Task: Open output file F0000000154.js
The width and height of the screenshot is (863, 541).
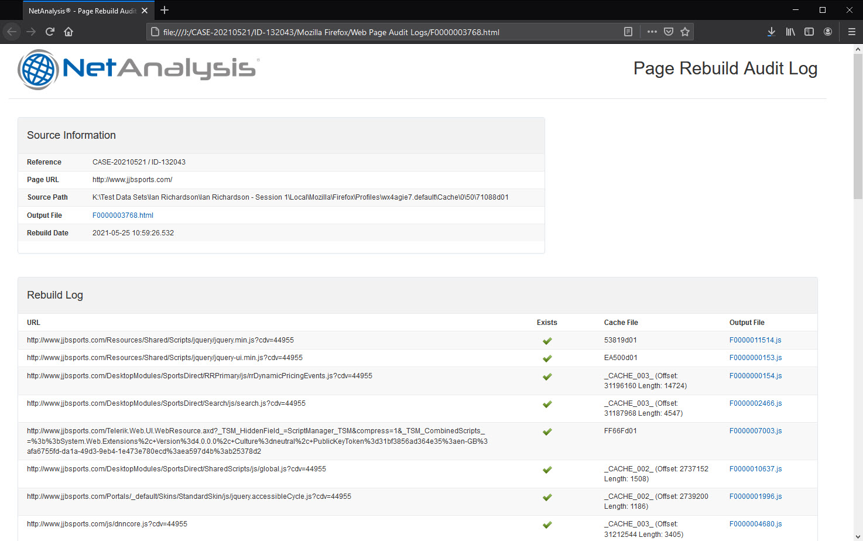Action: [755, 376]
